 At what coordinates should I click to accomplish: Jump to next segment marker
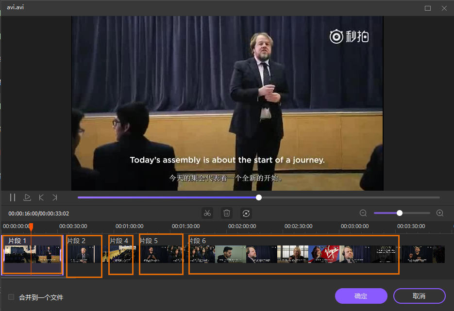point(55,197)
